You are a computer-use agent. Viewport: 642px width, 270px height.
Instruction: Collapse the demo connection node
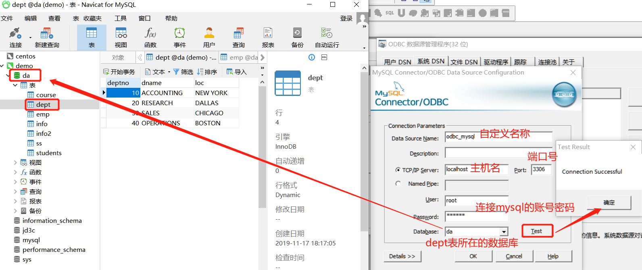(x=2, y=66)
